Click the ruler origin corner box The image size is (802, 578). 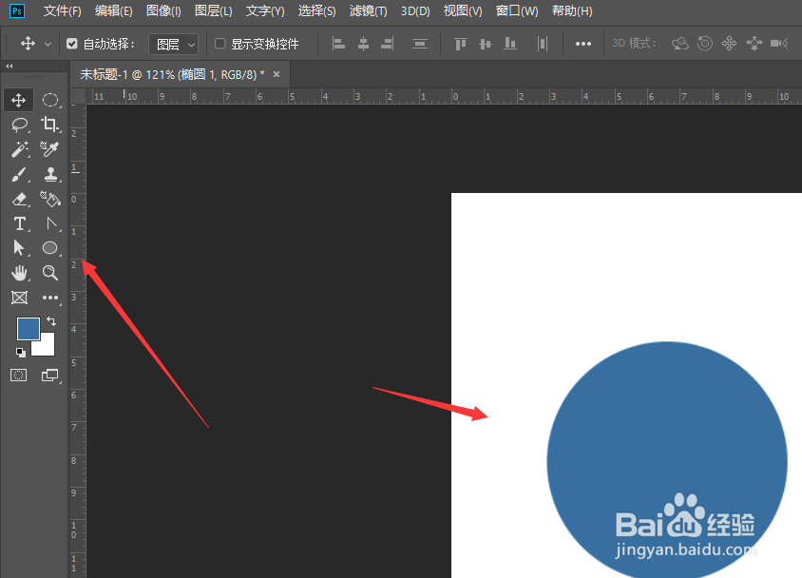(x=78, y=96)
